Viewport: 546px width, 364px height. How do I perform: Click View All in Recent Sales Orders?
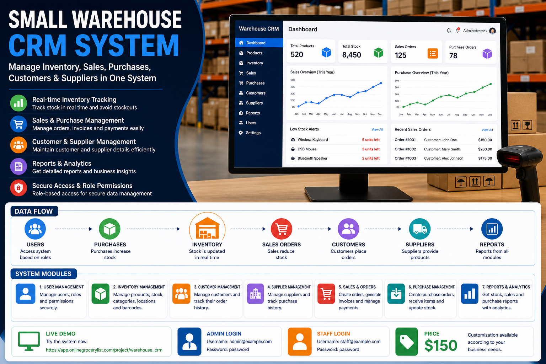(x=487, y=130)
